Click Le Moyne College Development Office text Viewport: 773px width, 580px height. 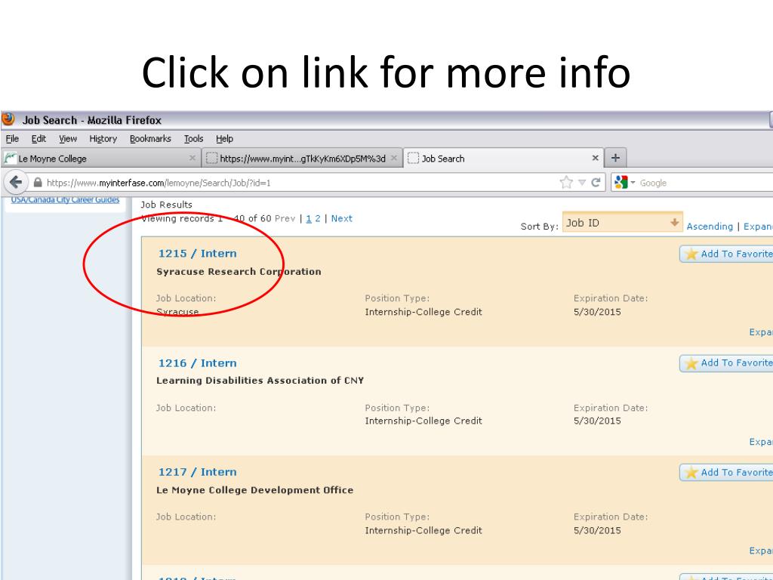pos(255,490)
